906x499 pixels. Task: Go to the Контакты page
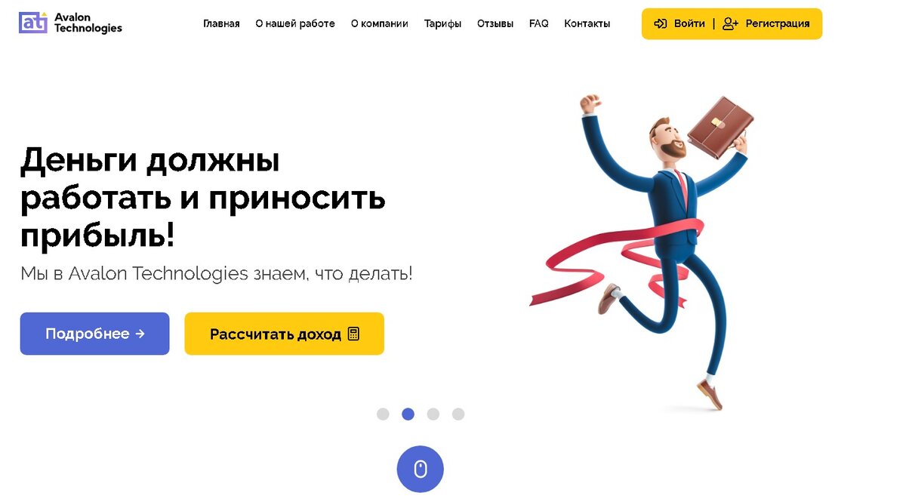click(587, 23)
